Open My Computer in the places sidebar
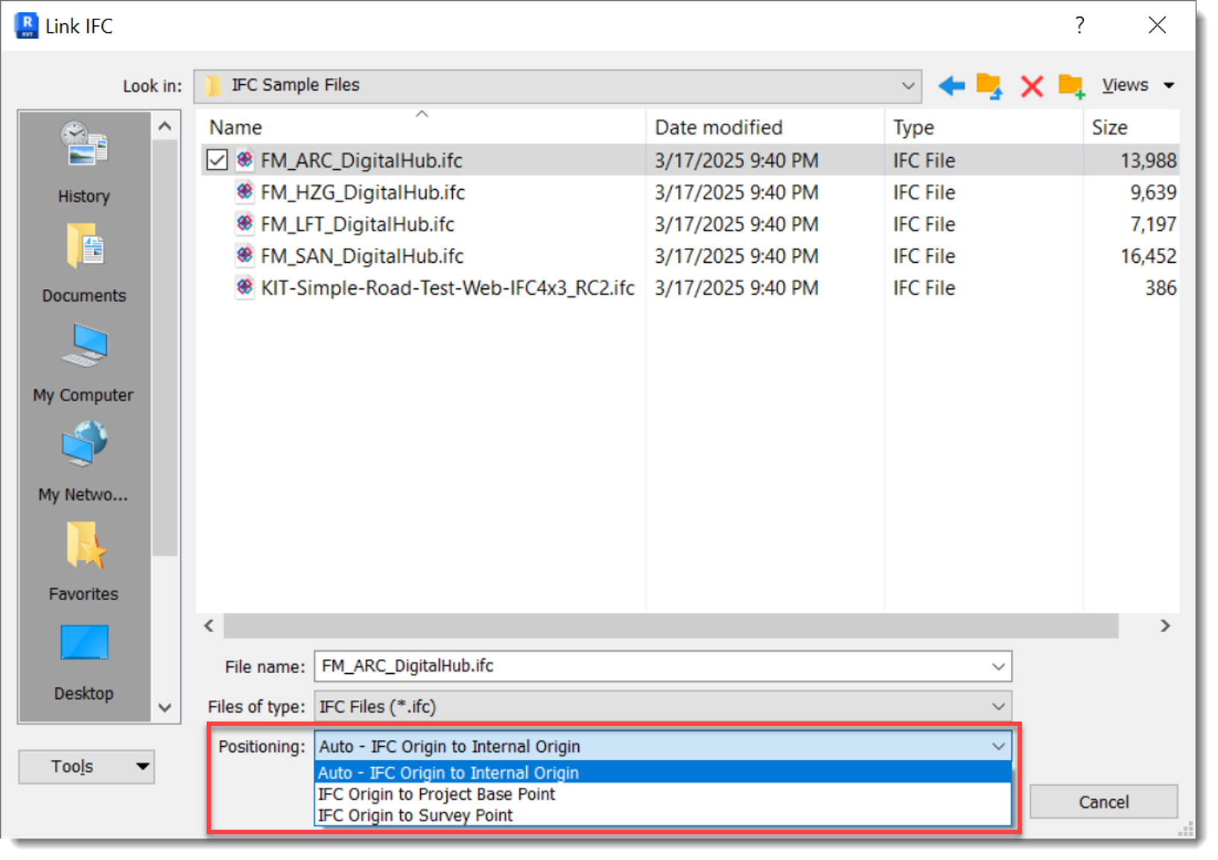This screenshot has width=1218, height=860. click(x=83, y=363)
